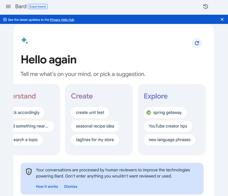Click the Bard title text
This screenshot has width=228, height=196.
click(21, 6)
